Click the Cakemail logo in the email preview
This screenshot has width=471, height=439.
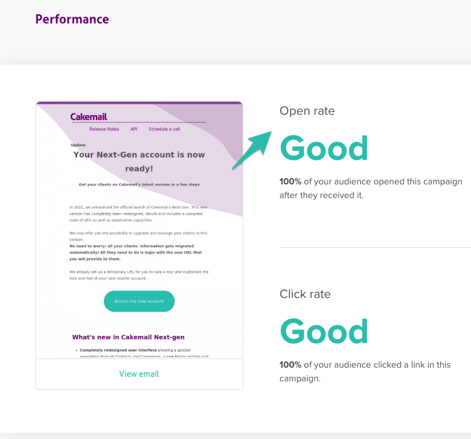tap(89, 116)
